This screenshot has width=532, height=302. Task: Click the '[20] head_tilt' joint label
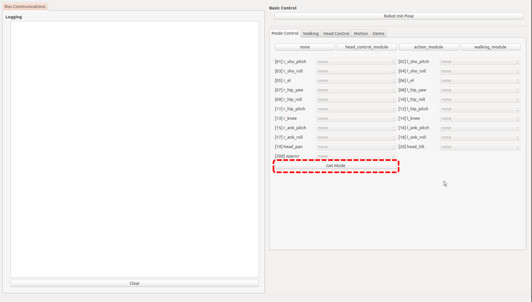point(411,147)
